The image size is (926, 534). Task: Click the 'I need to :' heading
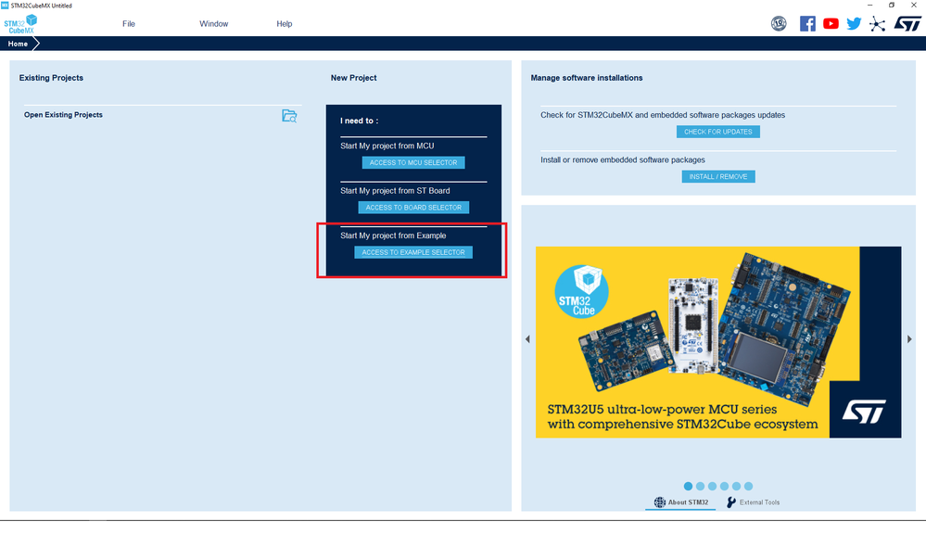[359, 121]
